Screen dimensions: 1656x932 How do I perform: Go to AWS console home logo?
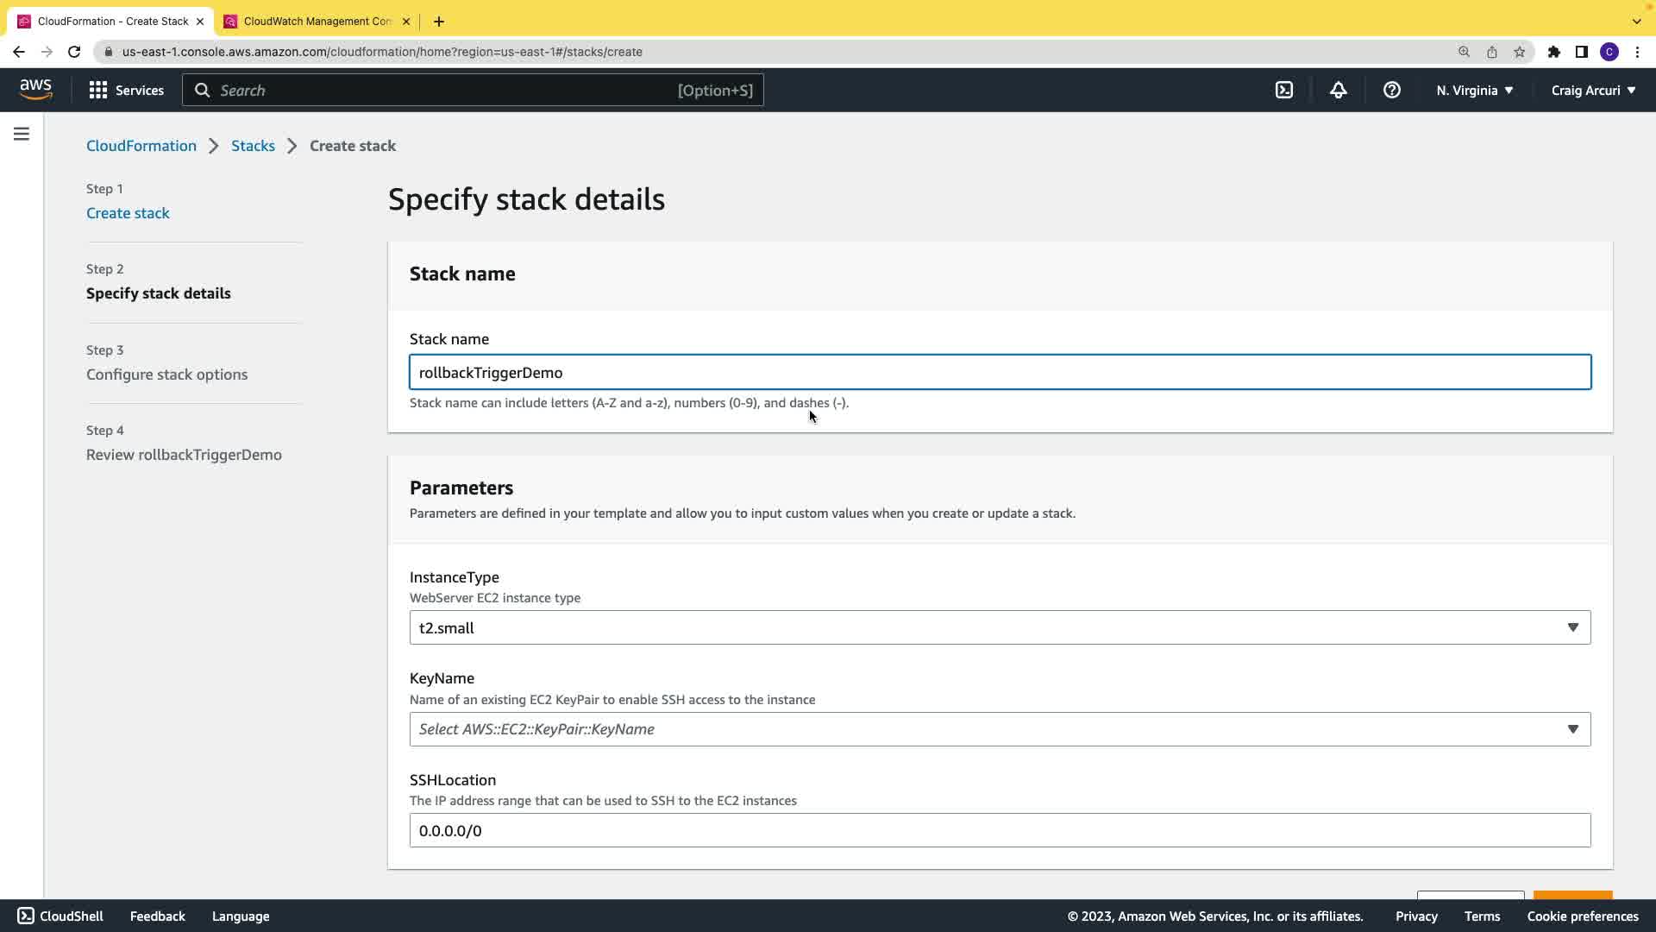pyautogui.click(x=35, y=90)
